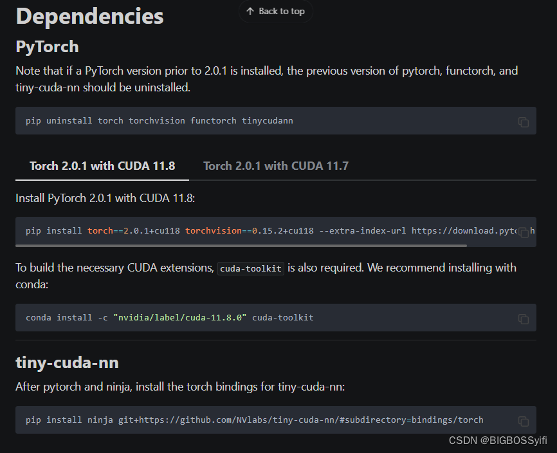Click the tiny-cuda-nn heading

coord(67,362)
